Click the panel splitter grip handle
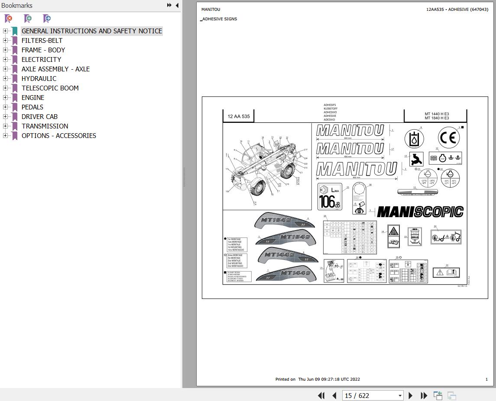Image resolution: width=496 pixels, height=401 pixels. click(184, 177)
